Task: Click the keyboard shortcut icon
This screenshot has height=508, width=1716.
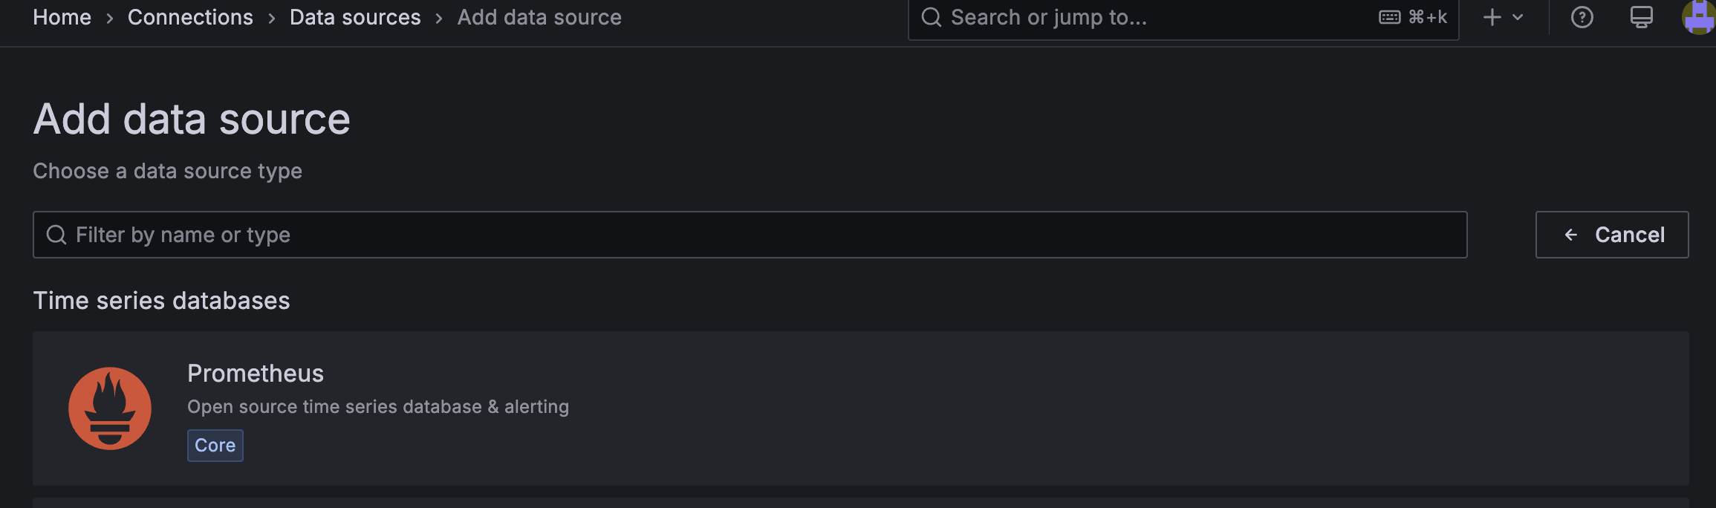Action: [1389, 17]
